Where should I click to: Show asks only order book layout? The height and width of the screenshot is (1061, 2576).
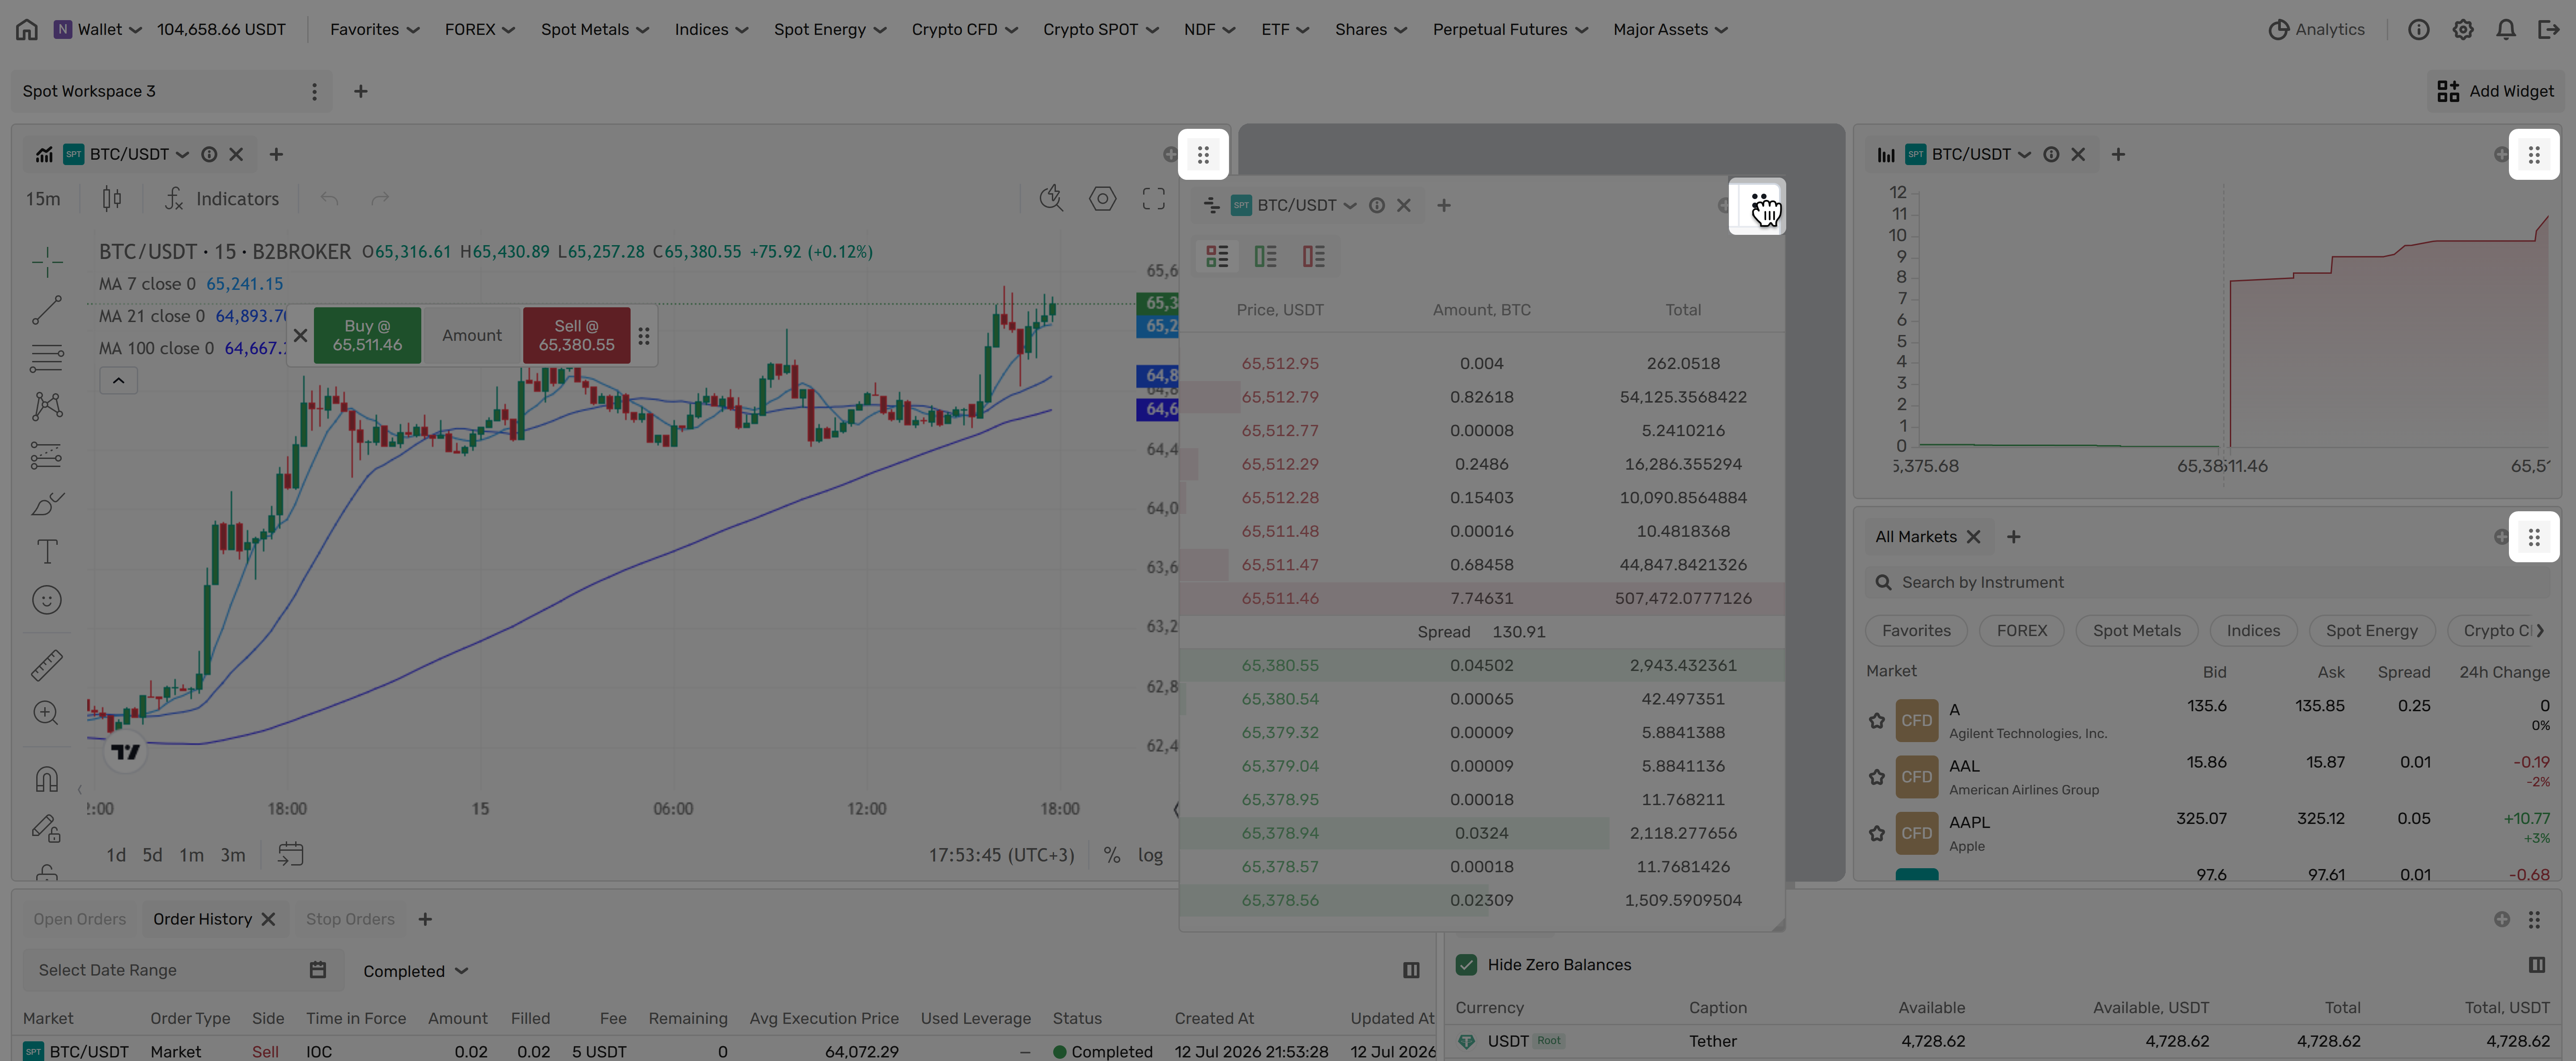(x=1313, y=257)
